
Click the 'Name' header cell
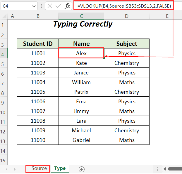click(x=81, y=43)
